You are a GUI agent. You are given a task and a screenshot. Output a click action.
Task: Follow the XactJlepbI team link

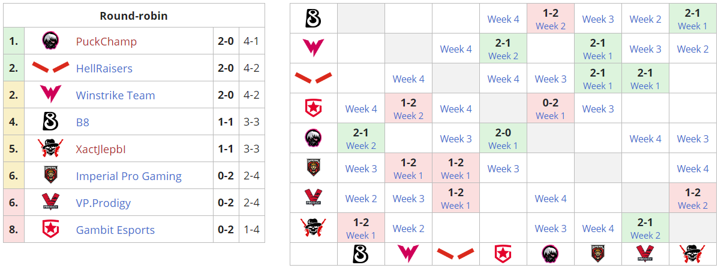click(101, 149)
